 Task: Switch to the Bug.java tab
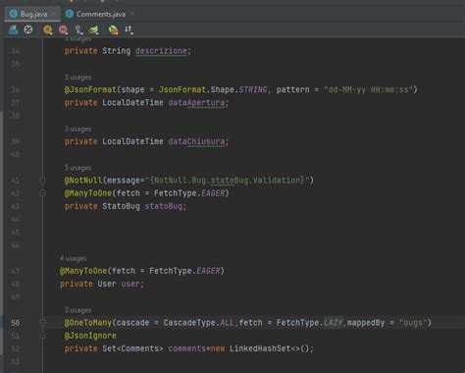33,14
